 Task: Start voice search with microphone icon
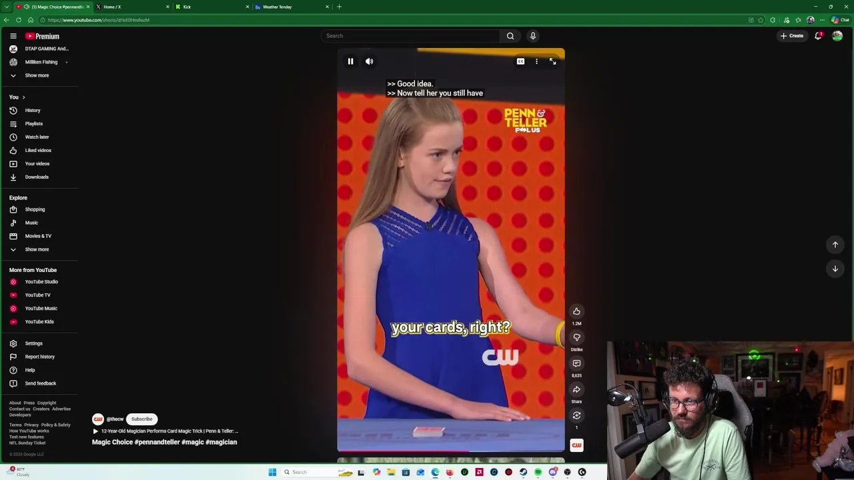532,36
